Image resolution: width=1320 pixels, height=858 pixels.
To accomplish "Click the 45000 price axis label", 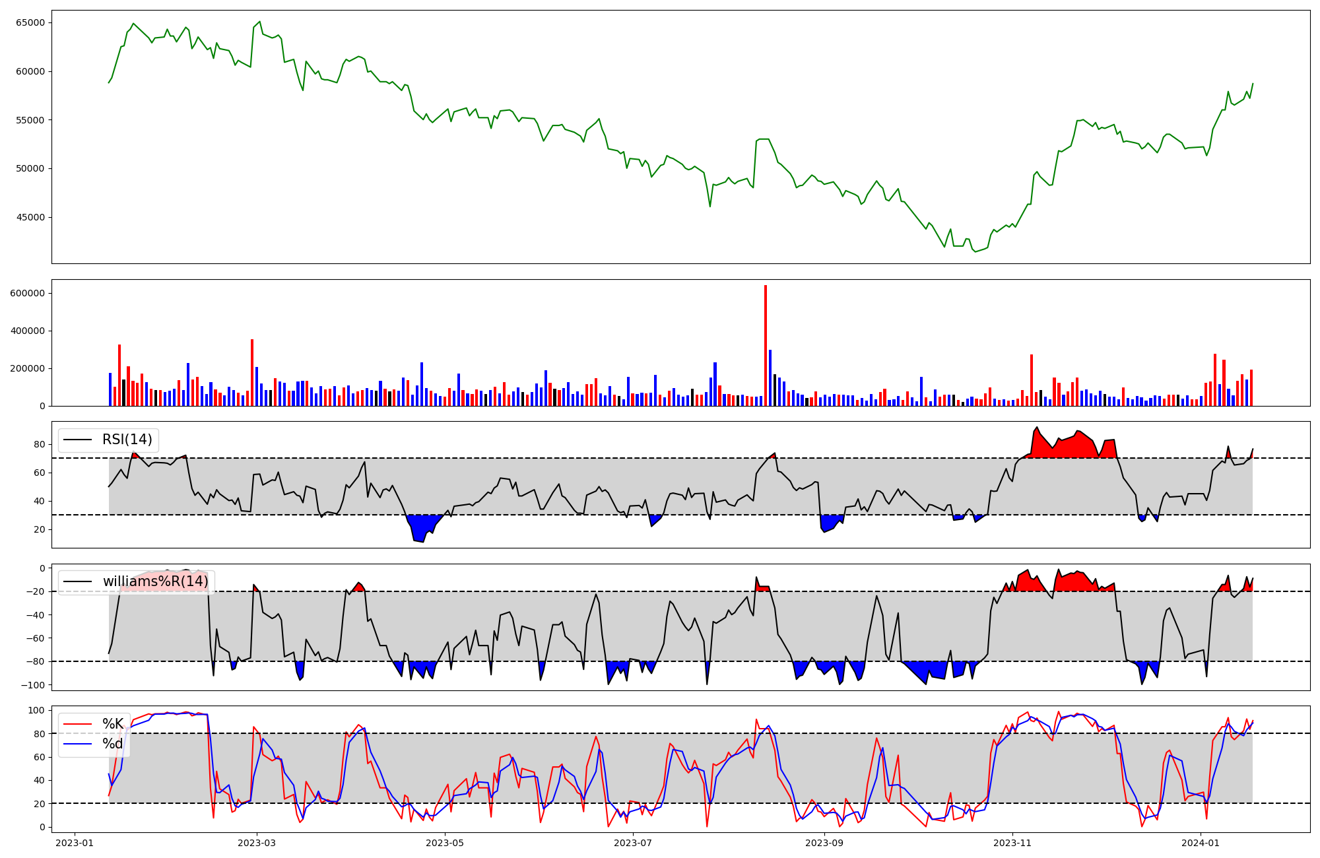I will 30,217.
